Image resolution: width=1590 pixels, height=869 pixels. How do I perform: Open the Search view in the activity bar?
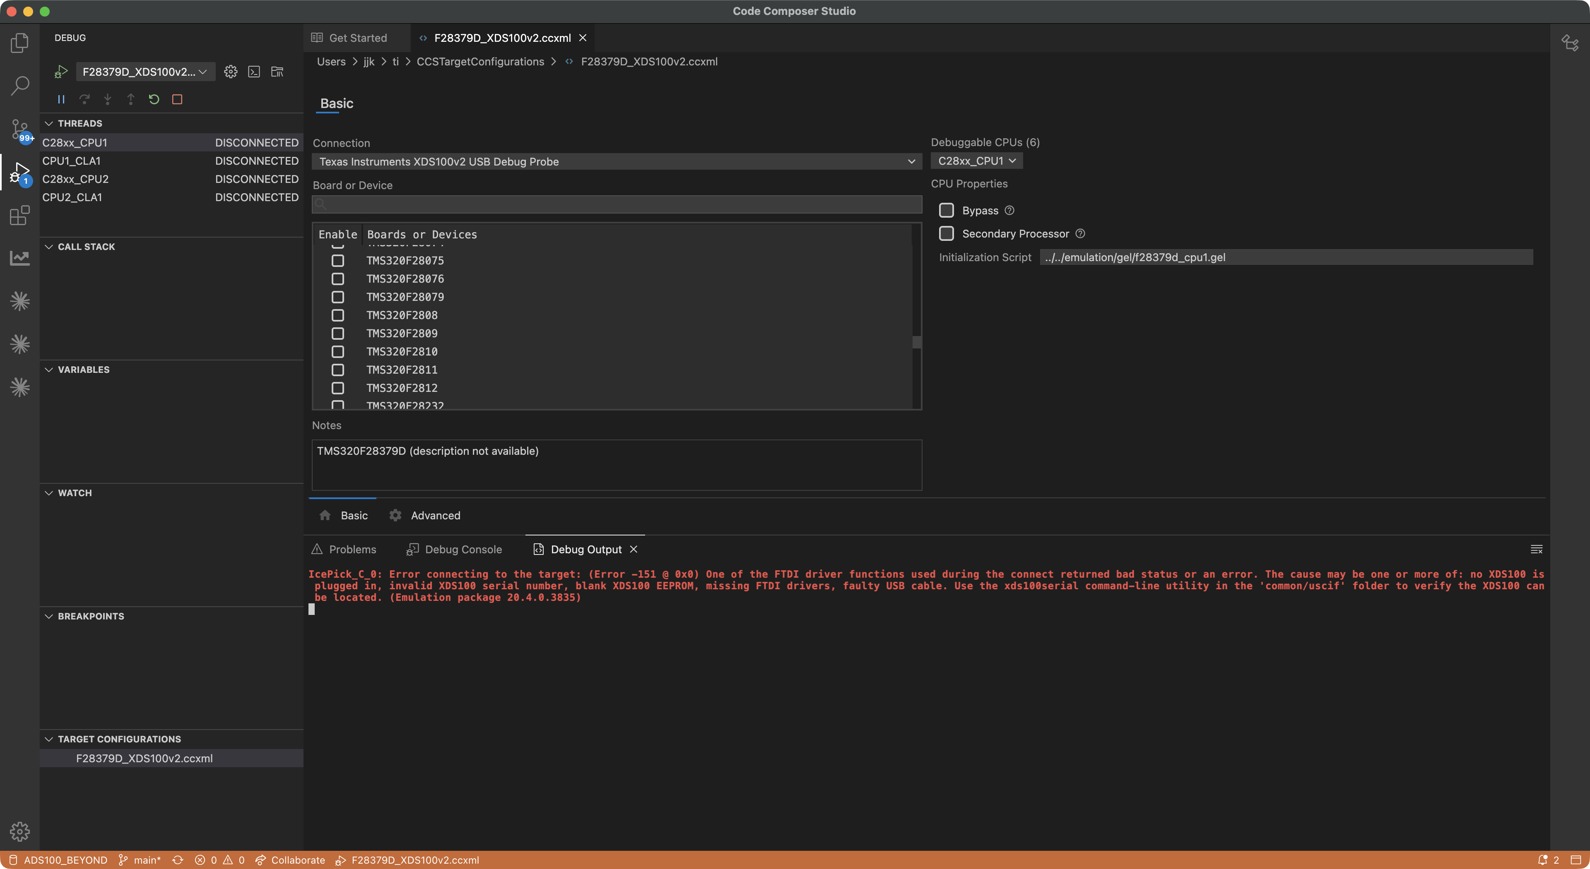(x=20, y=85)
